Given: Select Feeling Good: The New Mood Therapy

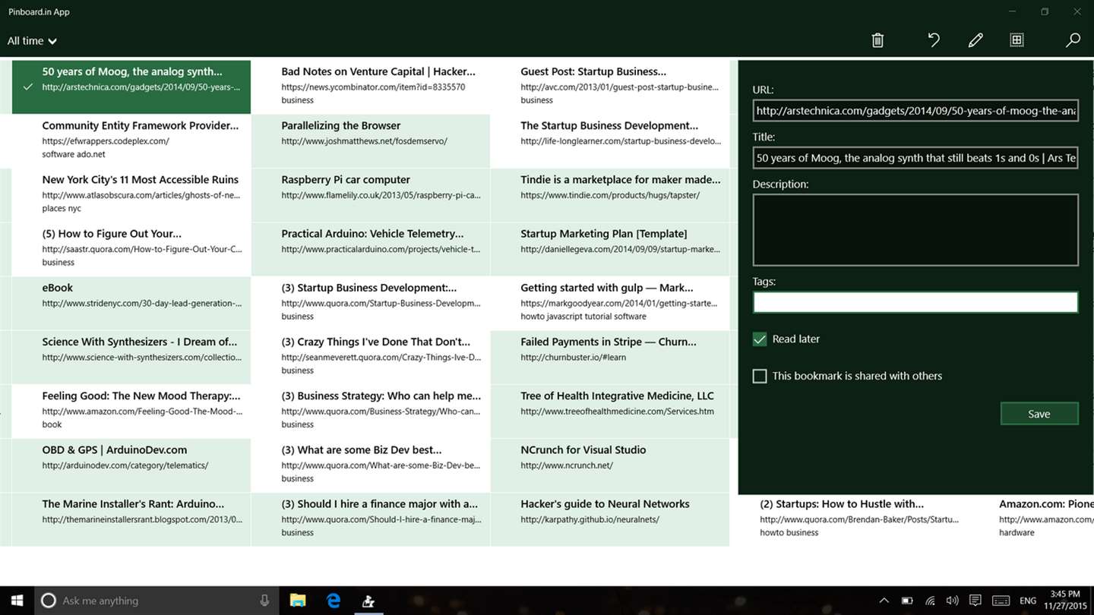Looking at the screenshot, I should tap(131, 412).
